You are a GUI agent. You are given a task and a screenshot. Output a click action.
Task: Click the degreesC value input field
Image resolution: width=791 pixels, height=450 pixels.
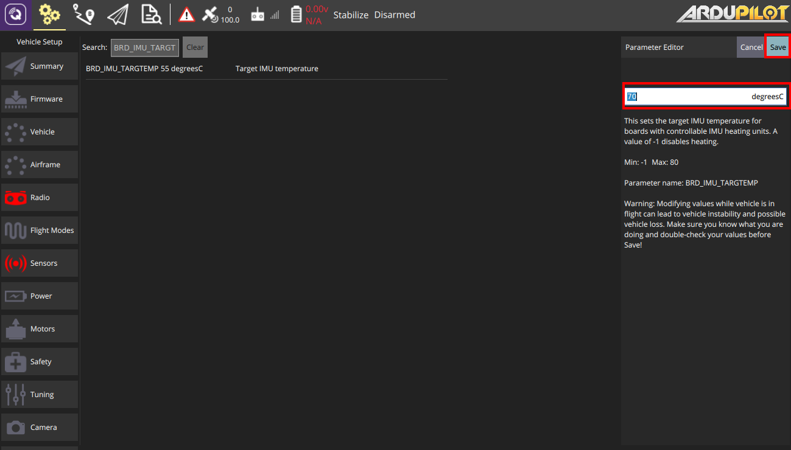point(706,97)
